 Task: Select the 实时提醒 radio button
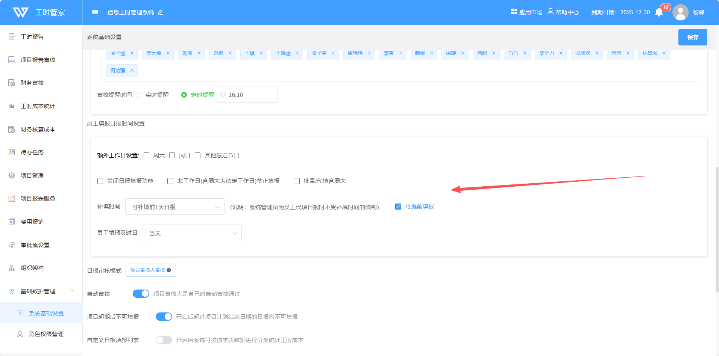(139, 95)
